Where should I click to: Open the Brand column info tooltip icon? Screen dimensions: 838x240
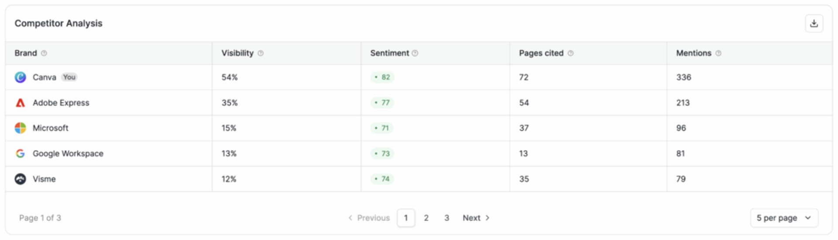tap(44, 53)
